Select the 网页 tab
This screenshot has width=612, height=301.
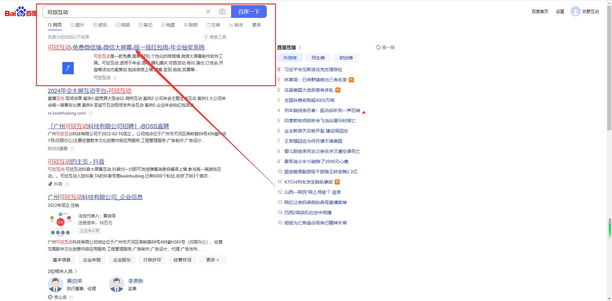coord(55,25)
